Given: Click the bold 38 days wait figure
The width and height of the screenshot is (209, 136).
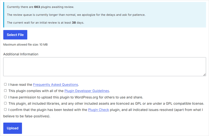Looking at the screenshot, I should coord(74,22).
